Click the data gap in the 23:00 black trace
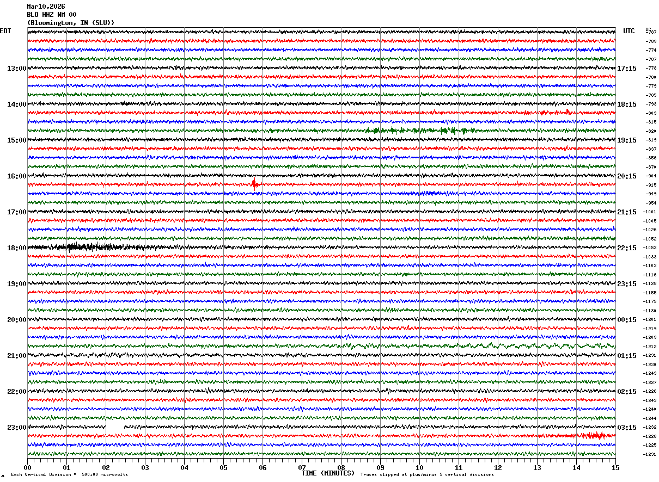Image resolution: width=659 pixels, height=482 pixels. [x=115, y=427]
